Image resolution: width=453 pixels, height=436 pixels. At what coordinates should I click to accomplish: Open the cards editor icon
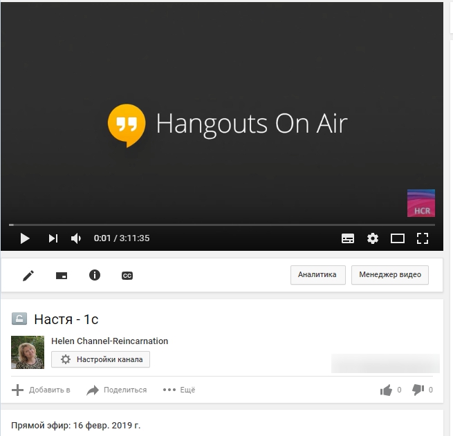62,275
